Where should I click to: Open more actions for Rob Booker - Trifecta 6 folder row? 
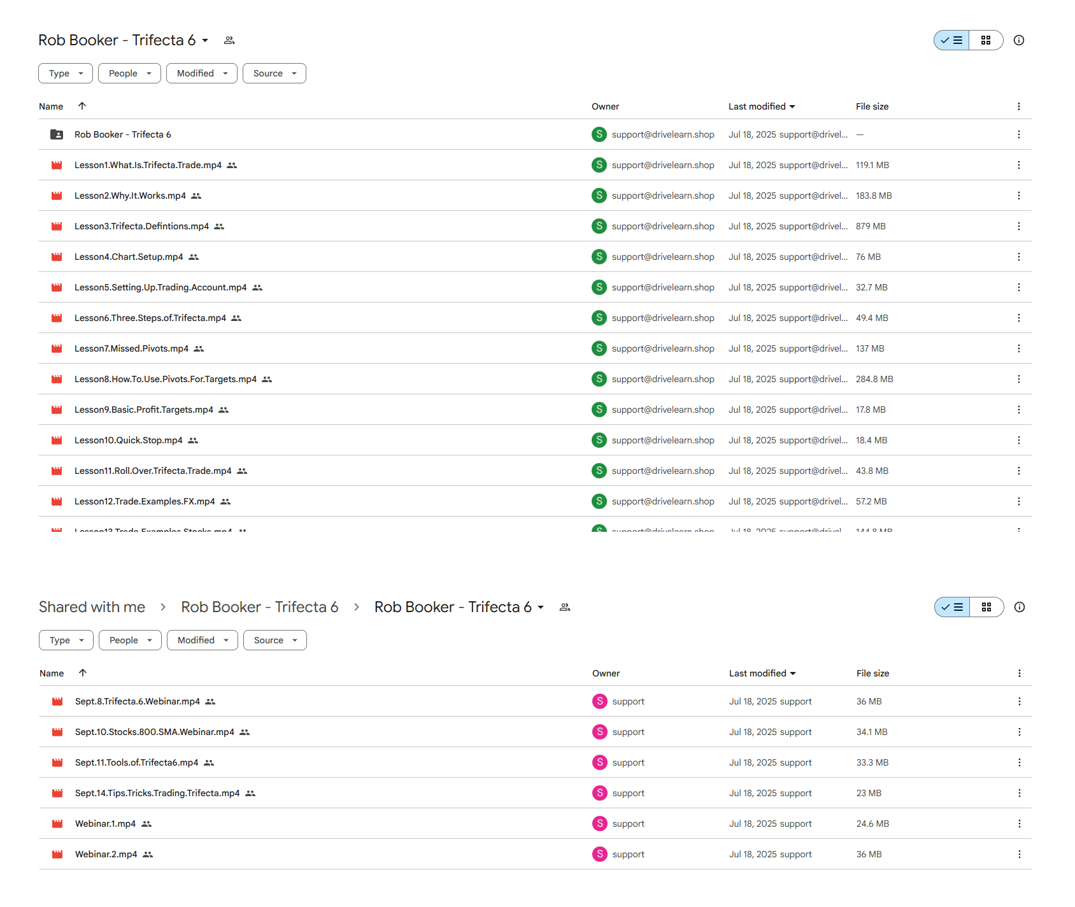click(x=1019, y=134)
